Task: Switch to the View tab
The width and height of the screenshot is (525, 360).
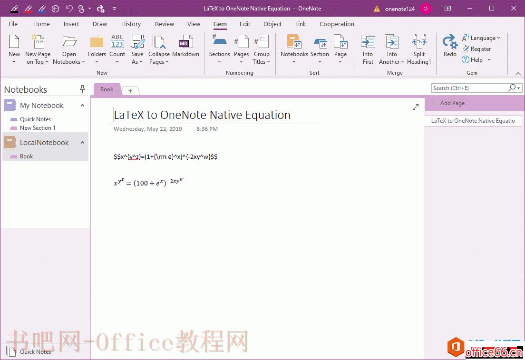Action: click(194, 24)
